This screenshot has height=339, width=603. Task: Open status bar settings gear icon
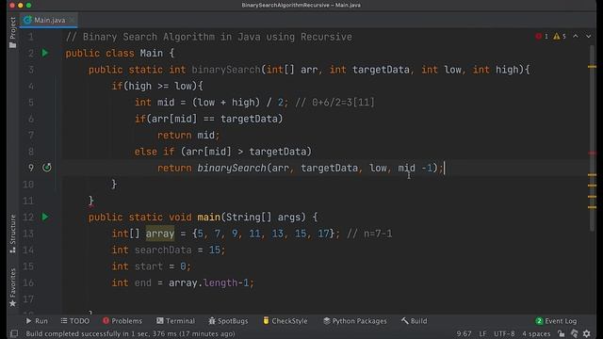click(x=586, y=333)
